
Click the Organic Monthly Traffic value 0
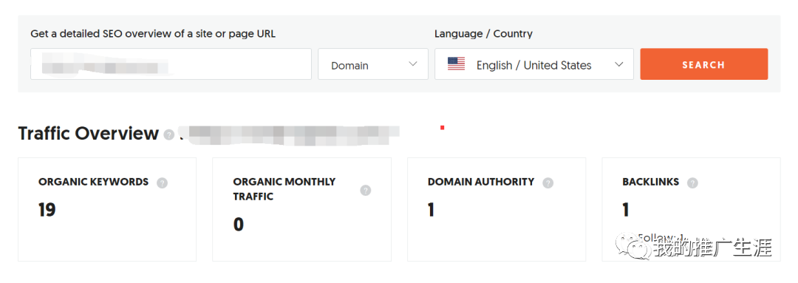point(238,225)
